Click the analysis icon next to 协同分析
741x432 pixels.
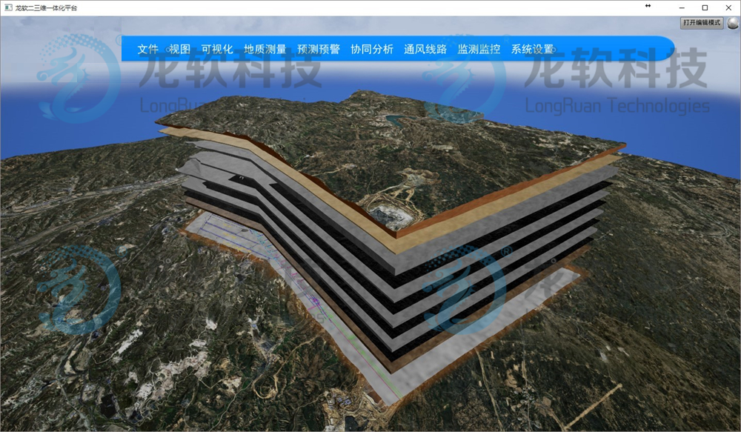coord(347,47)
